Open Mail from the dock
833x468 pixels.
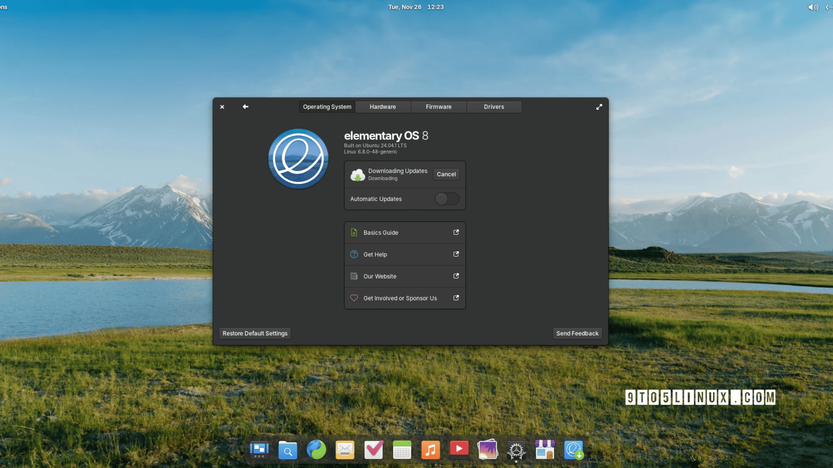[x=345, y=450]
